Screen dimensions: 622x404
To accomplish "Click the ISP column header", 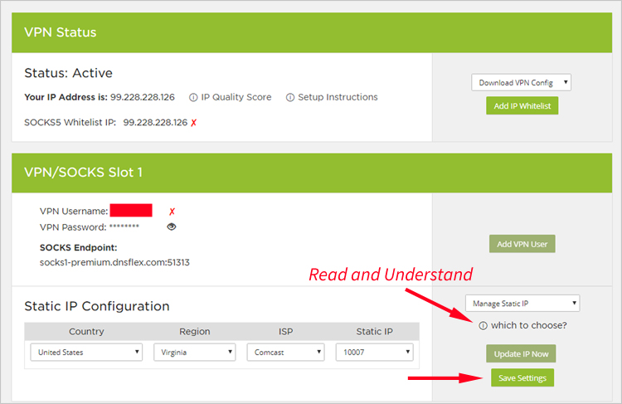I will point(285,331).
